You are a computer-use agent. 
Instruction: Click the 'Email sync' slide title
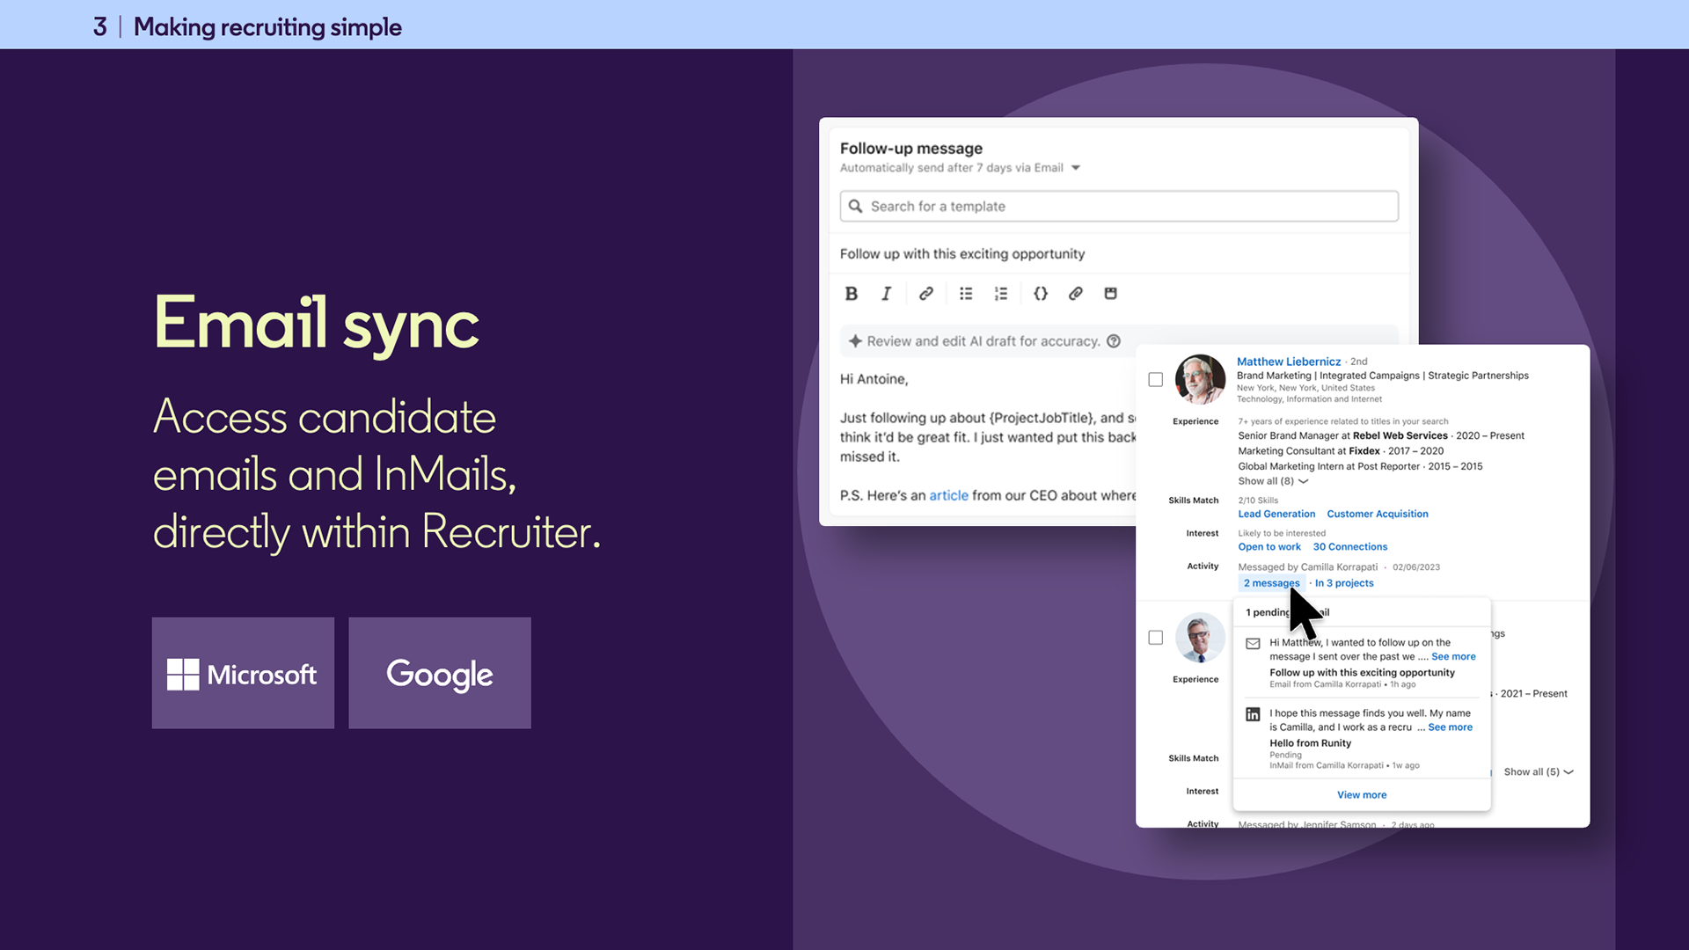tap(316, 324)
